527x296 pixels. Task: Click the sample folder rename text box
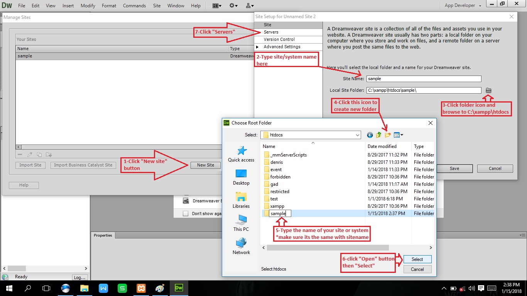[280, 214]
